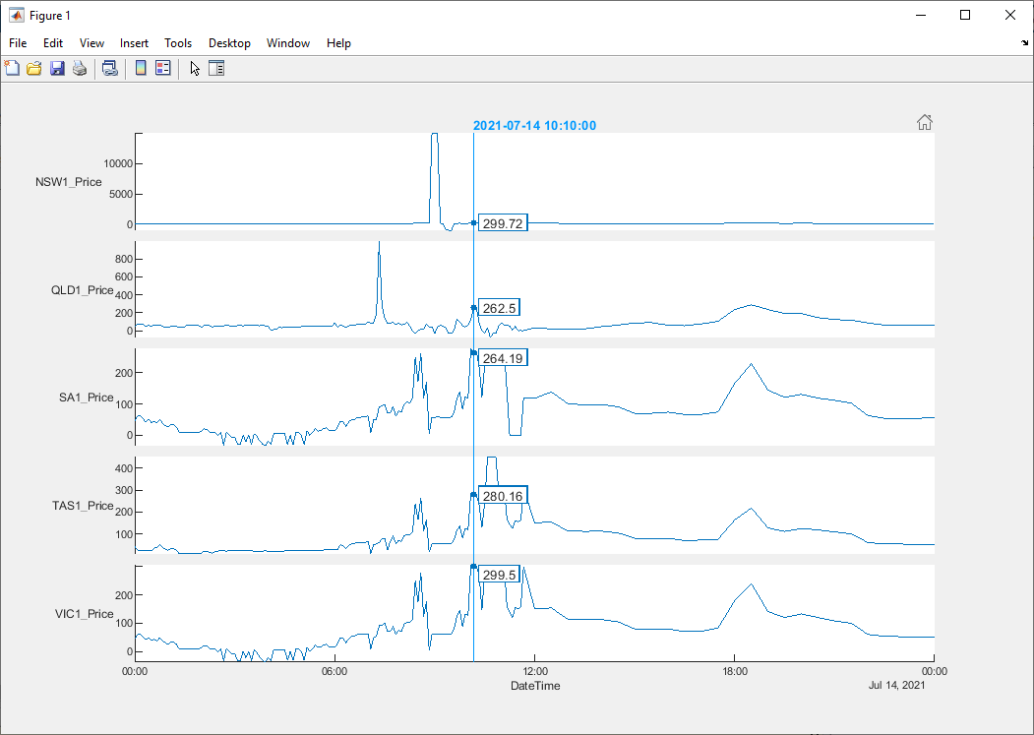1034x735 pixels.
Task: Open the Edit menu
Action: click(53, 43)
